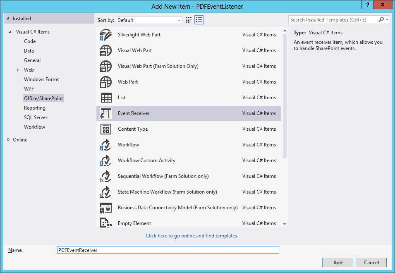
Task: Select the 'Event Receiver' template name
Action: pos(134,113)
